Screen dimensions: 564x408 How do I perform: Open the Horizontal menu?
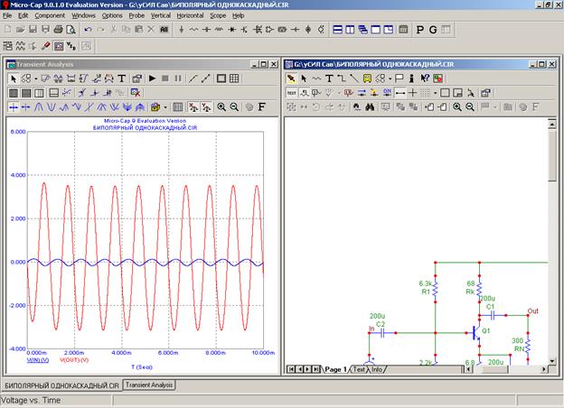[190, 15]
